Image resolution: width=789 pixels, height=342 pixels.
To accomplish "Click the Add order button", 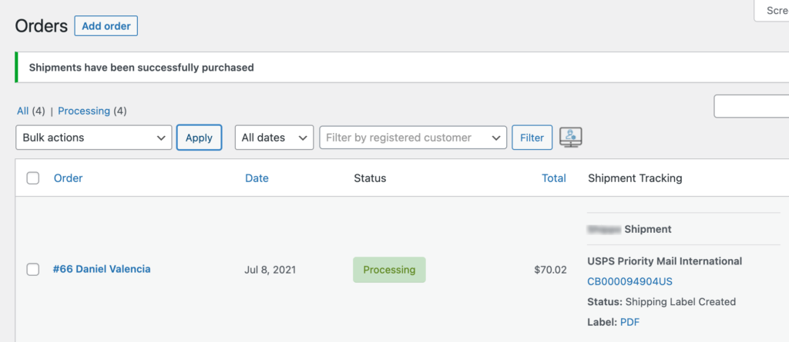I will click(106, 26).
